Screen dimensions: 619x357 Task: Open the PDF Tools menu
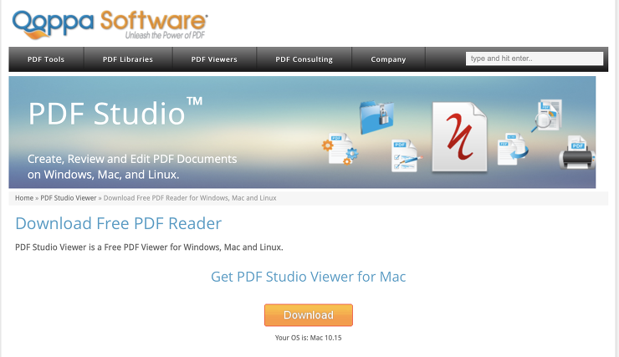(x=46, y=59)
